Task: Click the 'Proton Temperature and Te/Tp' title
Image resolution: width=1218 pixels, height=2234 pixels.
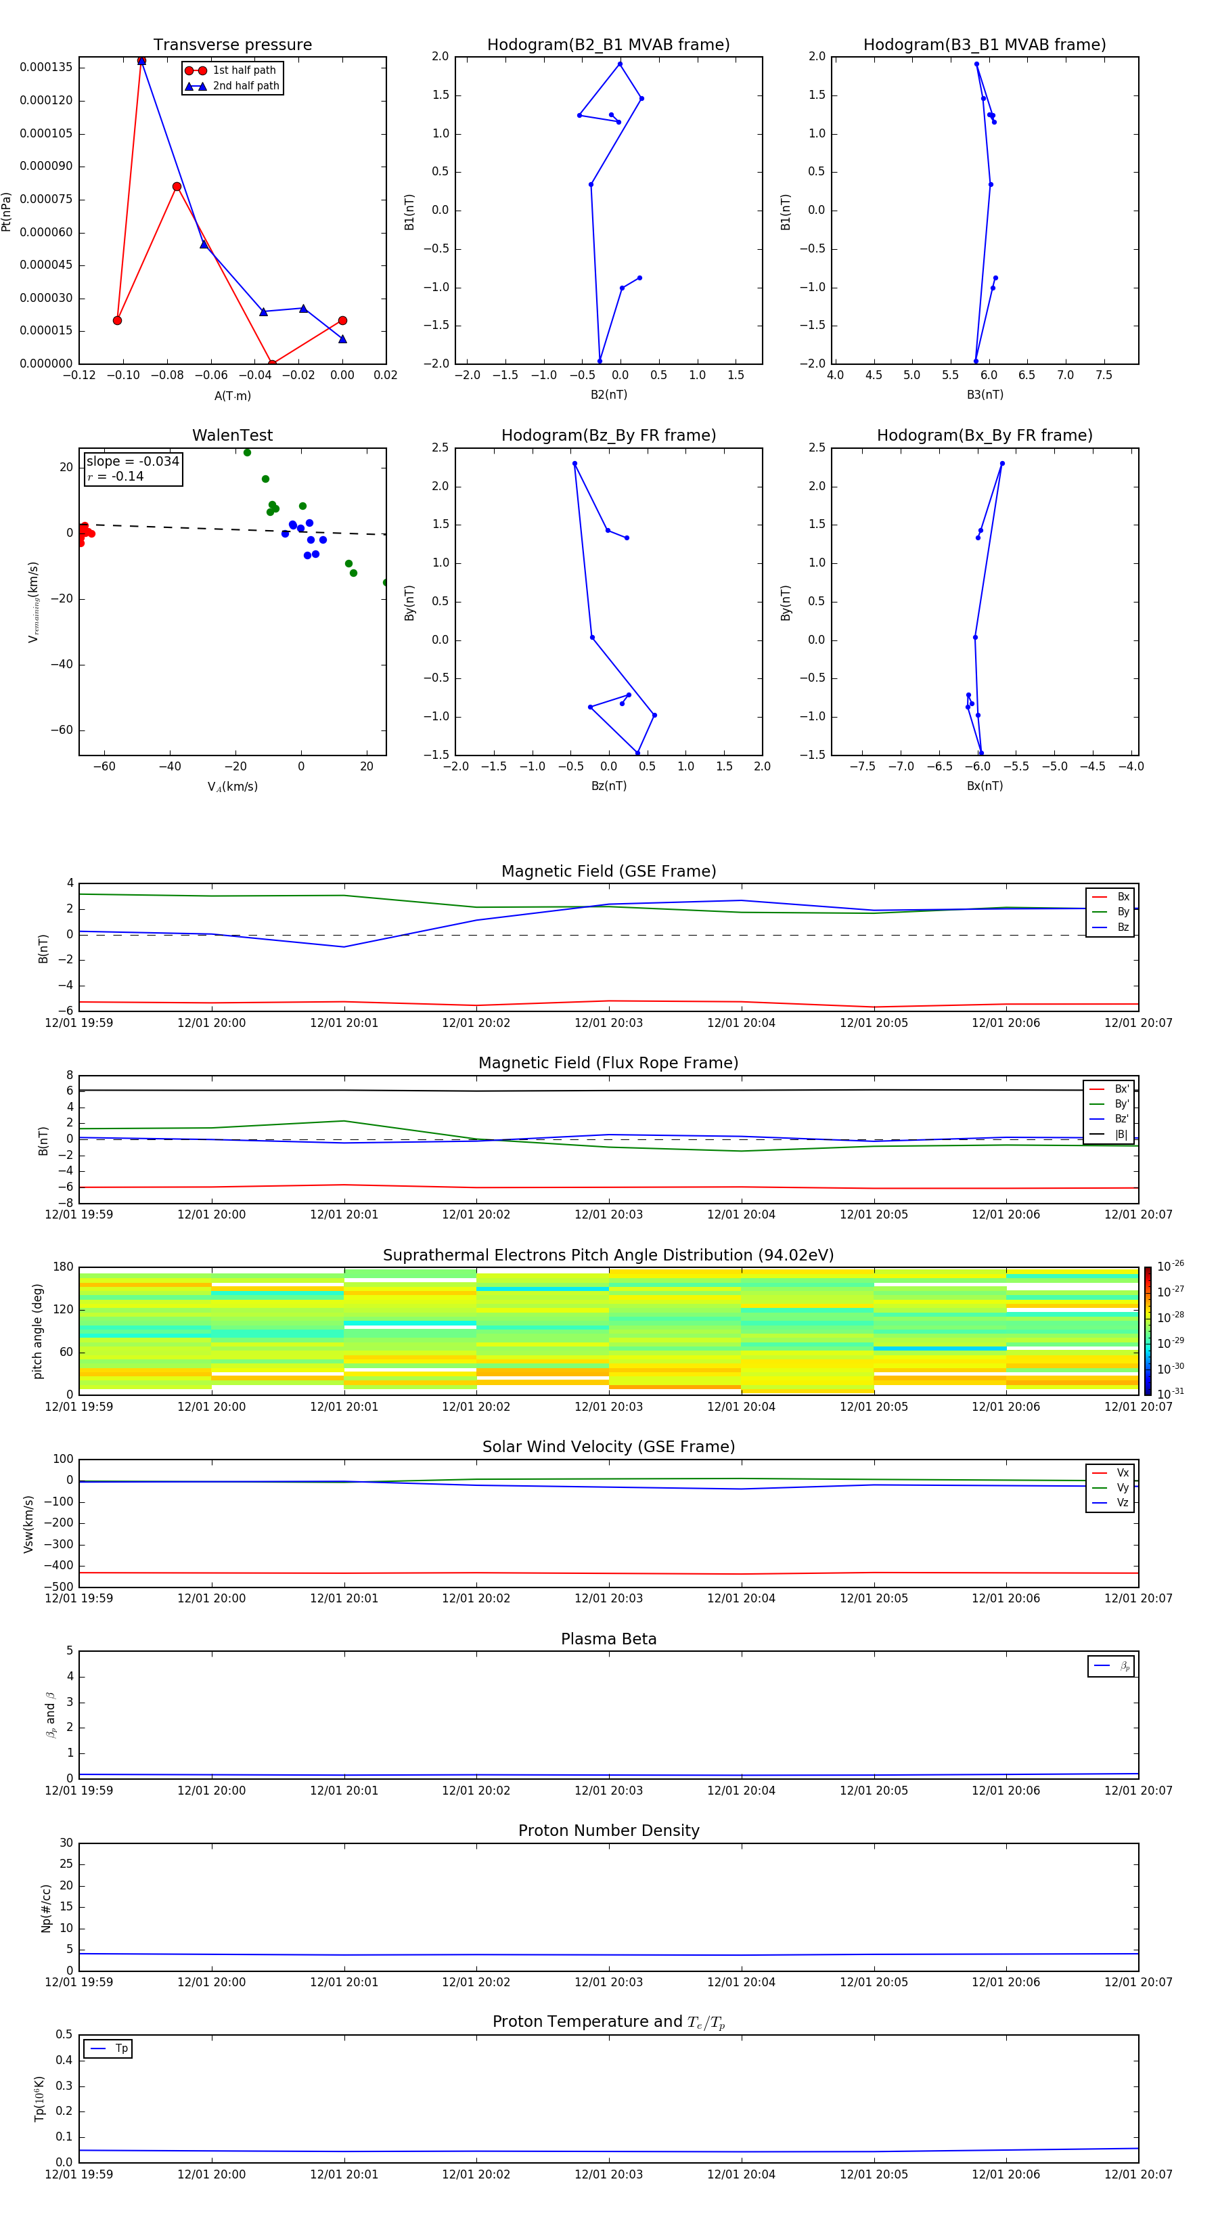Action: click(608, 2022)
